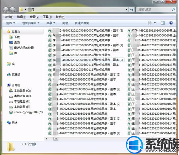
Task: Expand the 包含到库中 dropdown
Action: (x=31, y=23)
